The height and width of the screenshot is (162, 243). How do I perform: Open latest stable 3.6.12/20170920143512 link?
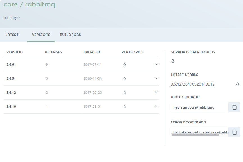pos(192,84)
